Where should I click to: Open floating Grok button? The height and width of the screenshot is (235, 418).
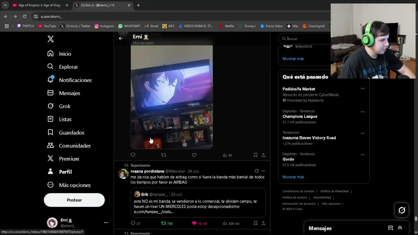pos(402,211)
